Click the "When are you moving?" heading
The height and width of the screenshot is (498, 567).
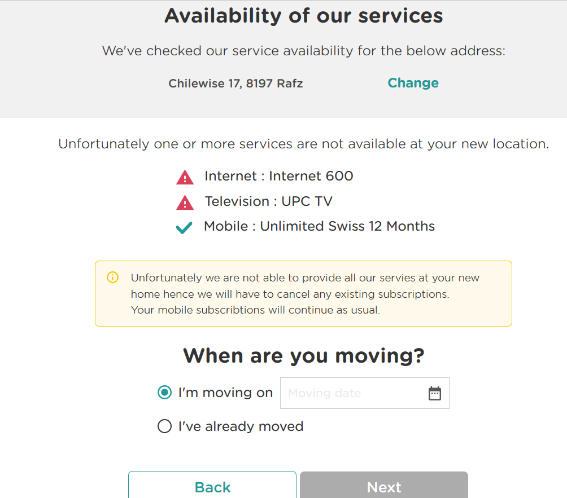pos(304,356)
